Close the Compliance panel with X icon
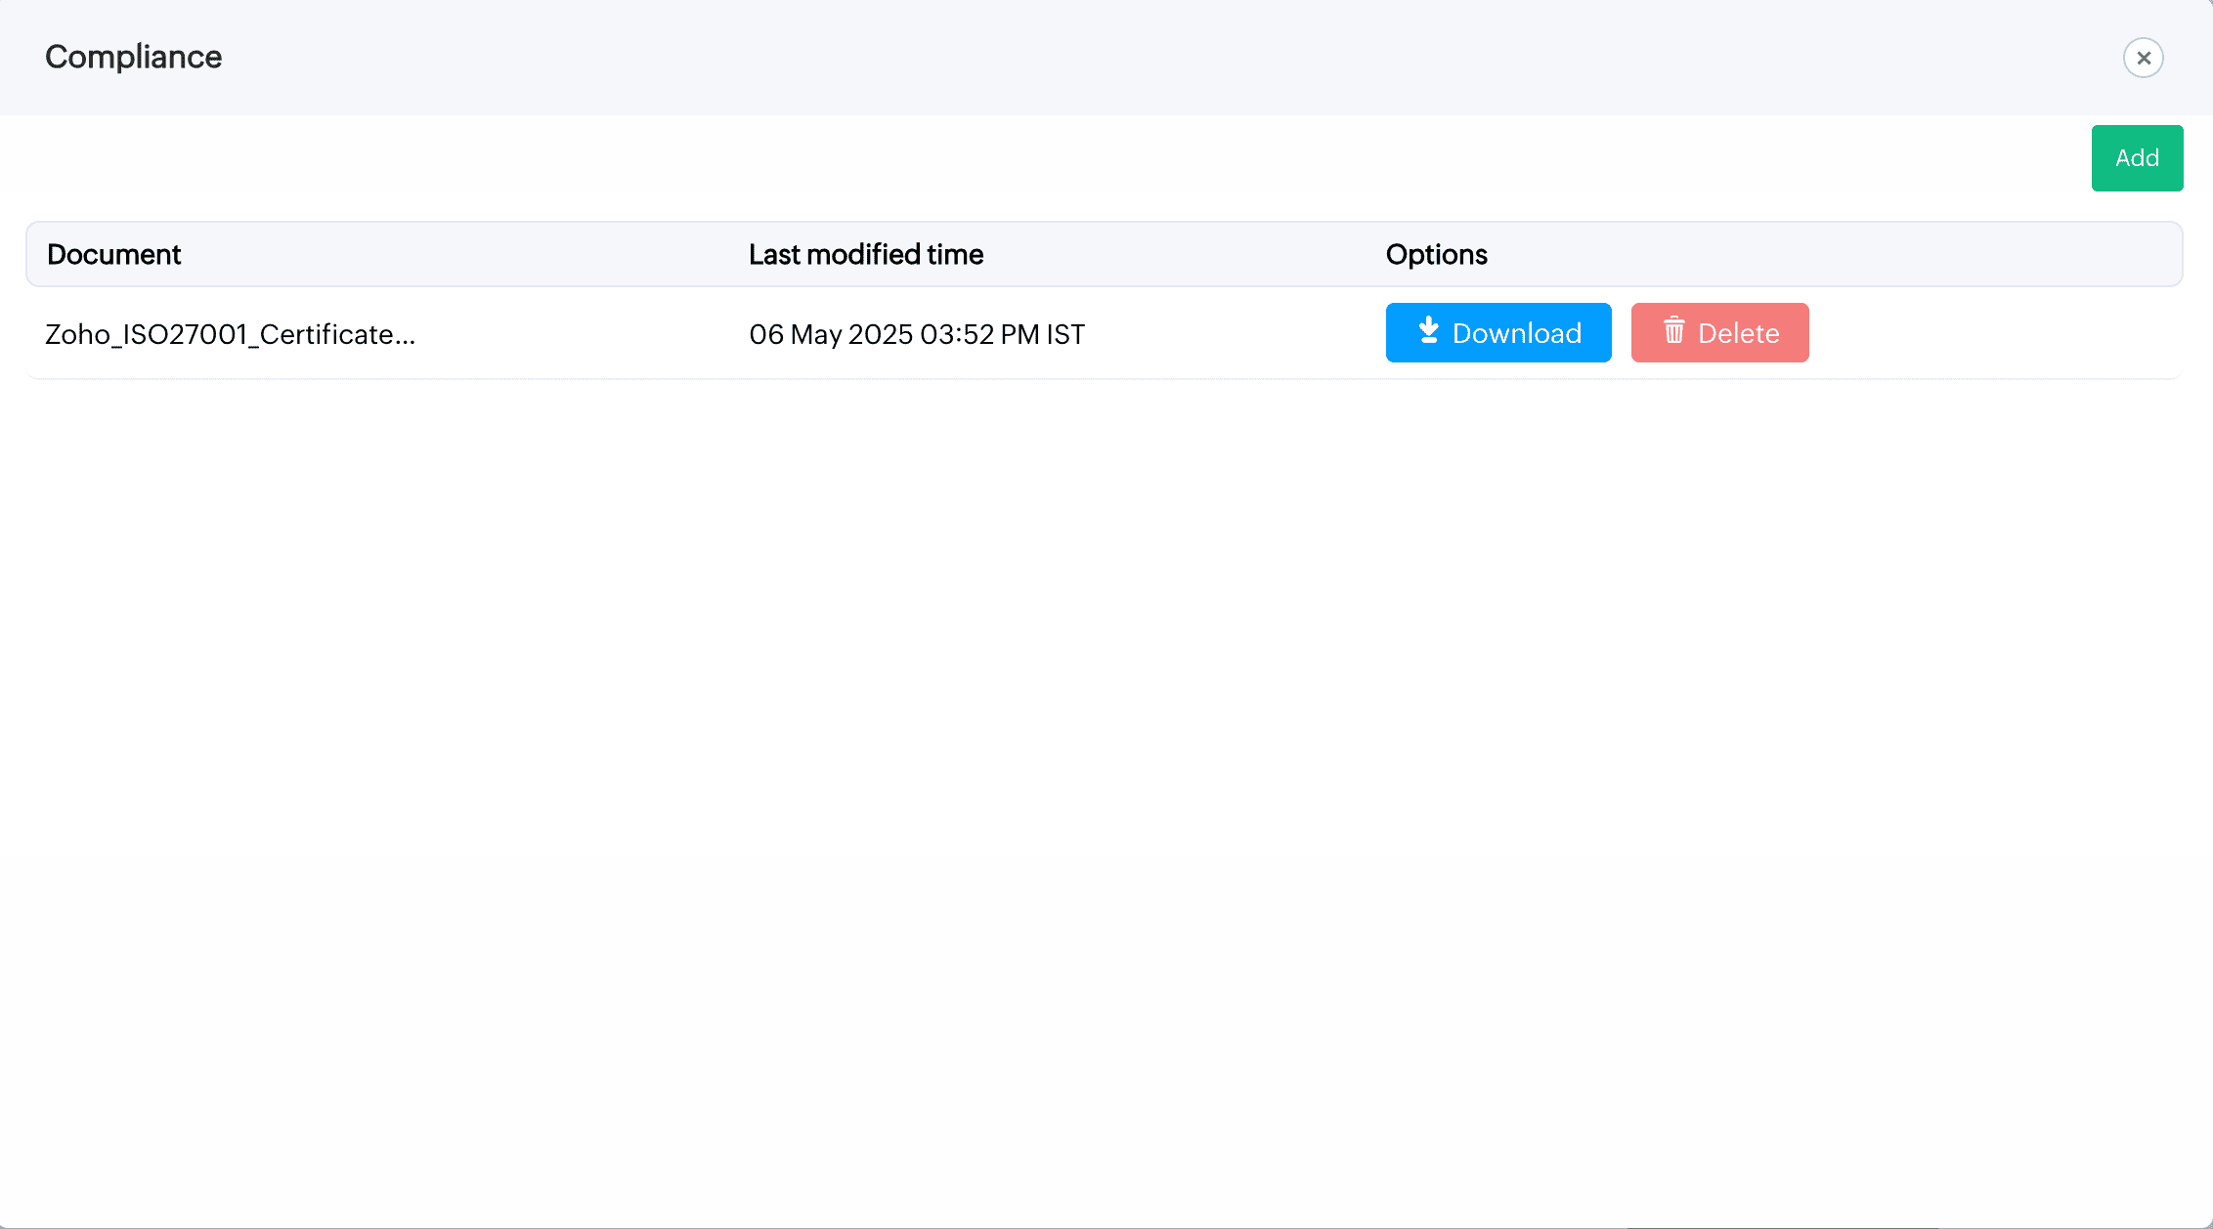Image resolution: width=2213 pixels, height=1229 pixels. (x=2143, y=58)
